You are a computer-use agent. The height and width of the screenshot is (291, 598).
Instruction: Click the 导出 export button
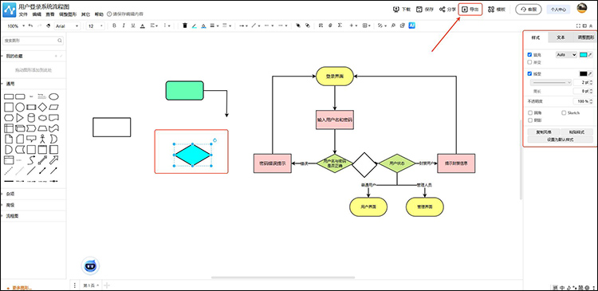pyautogui.click(x=470, y=9)
